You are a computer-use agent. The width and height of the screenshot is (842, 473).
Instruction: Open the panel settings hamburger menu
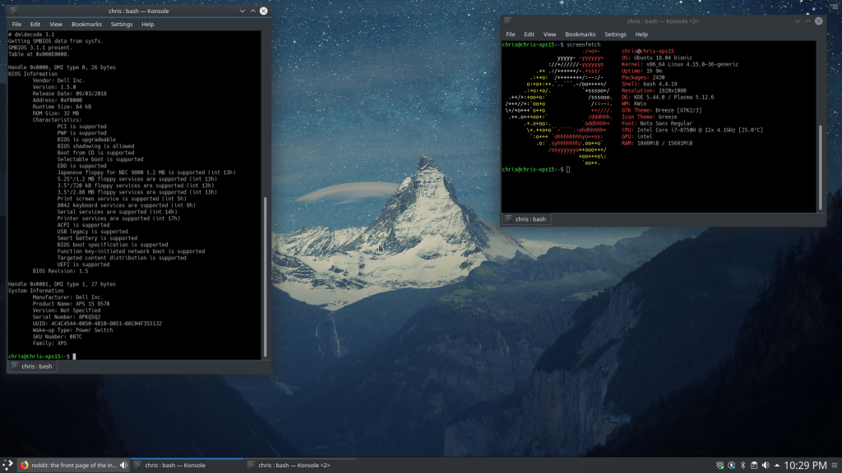[835, 465]
